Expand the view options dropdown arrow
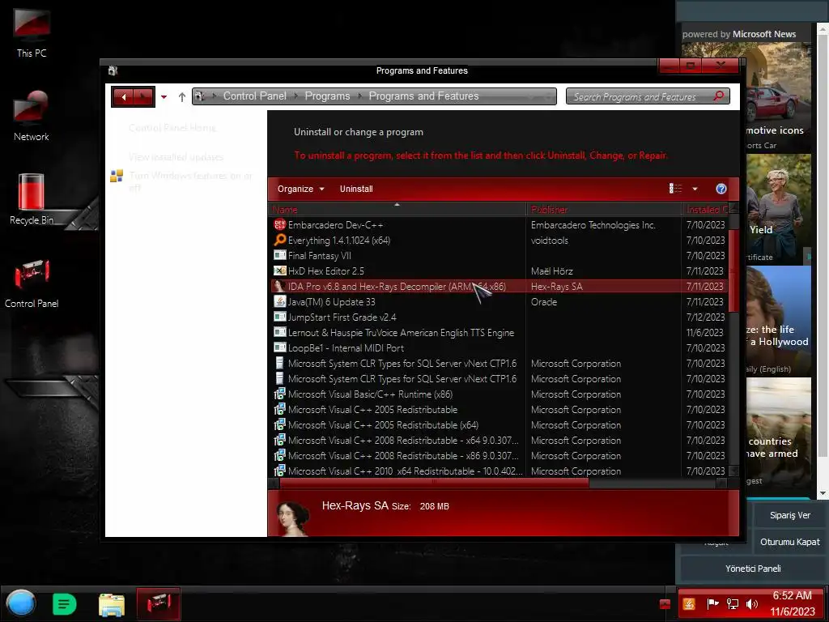 [x=695, y=189]
